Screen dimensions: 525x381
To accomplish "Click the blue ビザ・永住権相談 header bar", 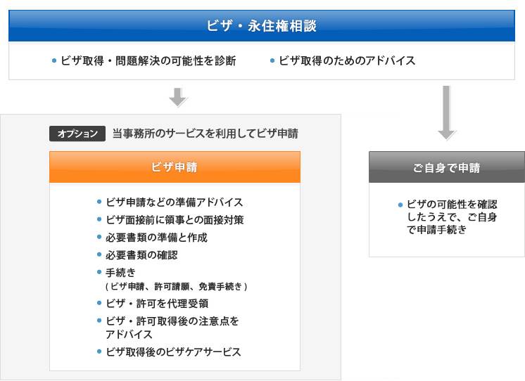I will pyautogui.click(x=262, y=26).
